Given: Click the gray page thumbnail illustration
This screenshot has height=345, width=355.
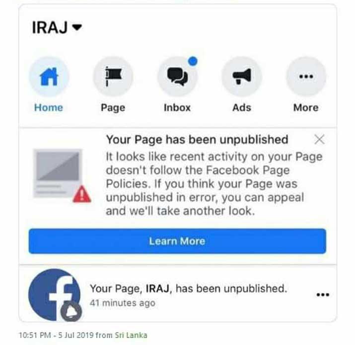Looking at the screenshot, I should tap(58, 173).
